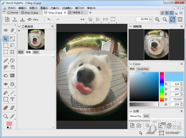Viewport: 186px width, 138px height.
Task: Click the zoom in magnifier button
Action: (157, 19)
